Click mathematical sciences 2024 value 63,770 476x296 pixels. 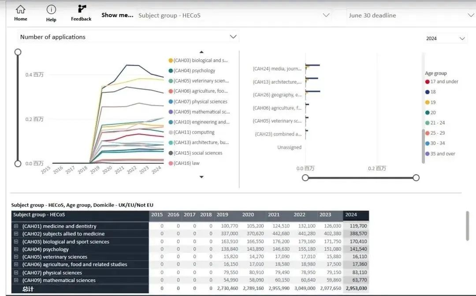[x=360, y=280]
